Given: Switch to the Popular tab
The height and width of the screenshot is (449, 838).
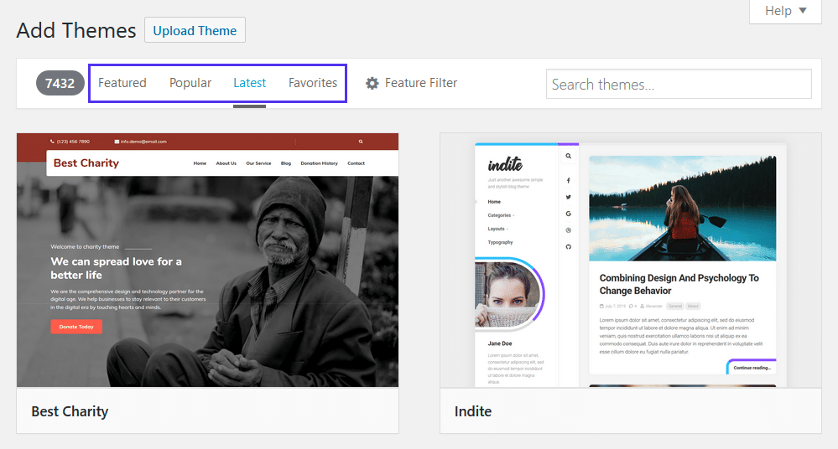Looking at the screenshot, I should click(190, 83).
